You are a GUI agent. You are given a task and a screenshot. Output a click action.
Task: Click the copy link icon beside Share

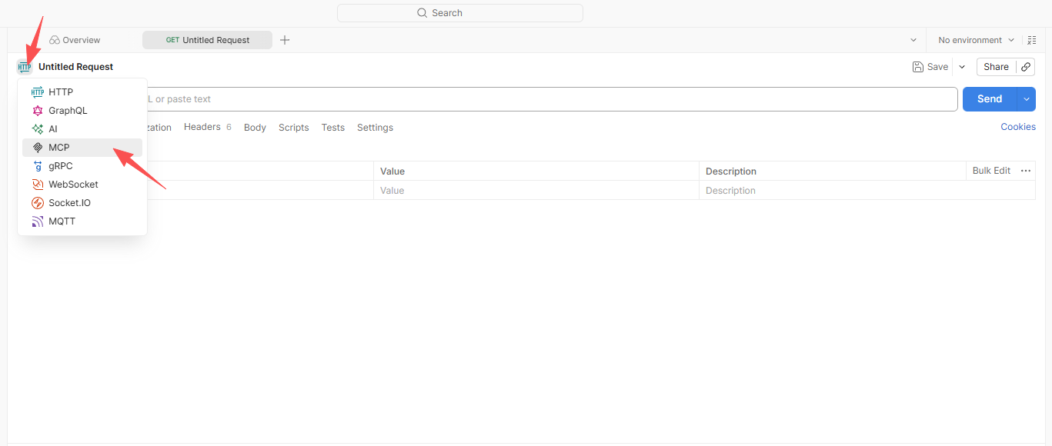click(x=1026, y=67)
